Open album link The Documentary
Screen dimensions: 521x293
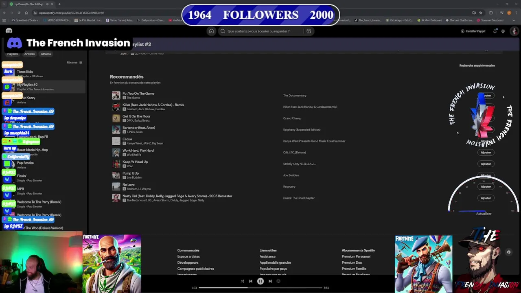[295, 96]
